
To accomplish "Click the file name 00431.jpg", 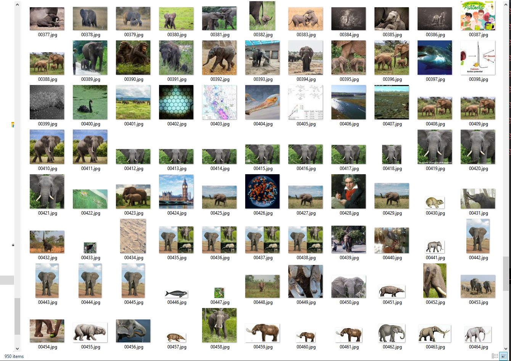I will [479, 213].
